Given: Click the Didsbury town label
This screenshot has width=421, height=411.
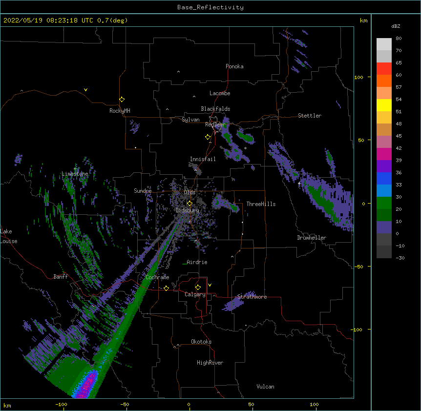Looking at the screenshot, I should coord(187,210).
